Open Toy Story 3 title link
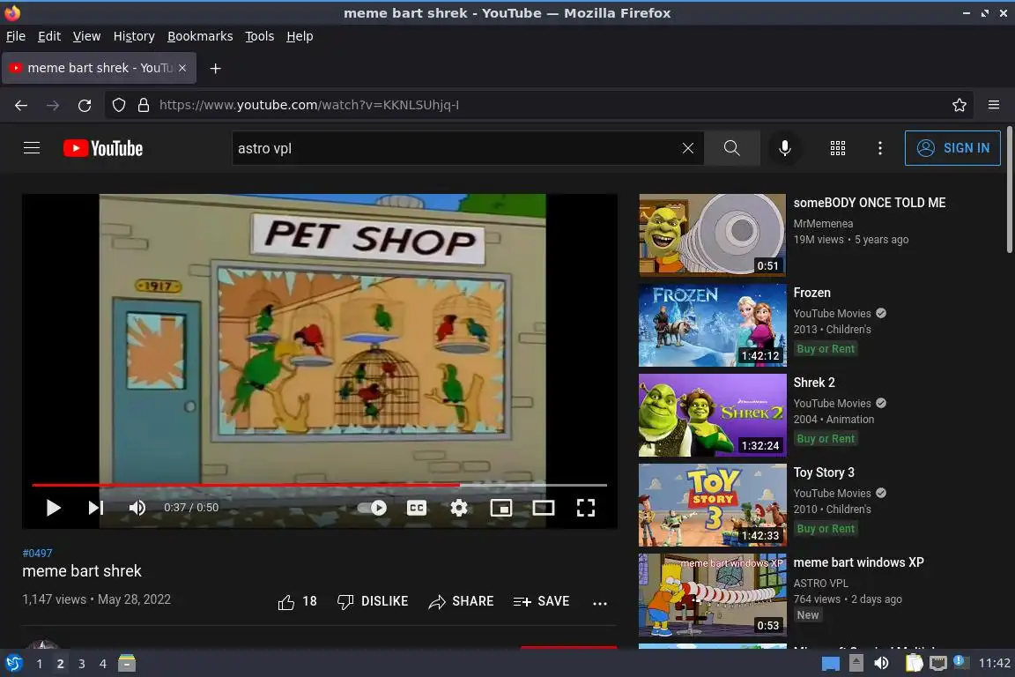Image resolution: width=1015 pixels, height=677 pixels. (x=824, y=472)
